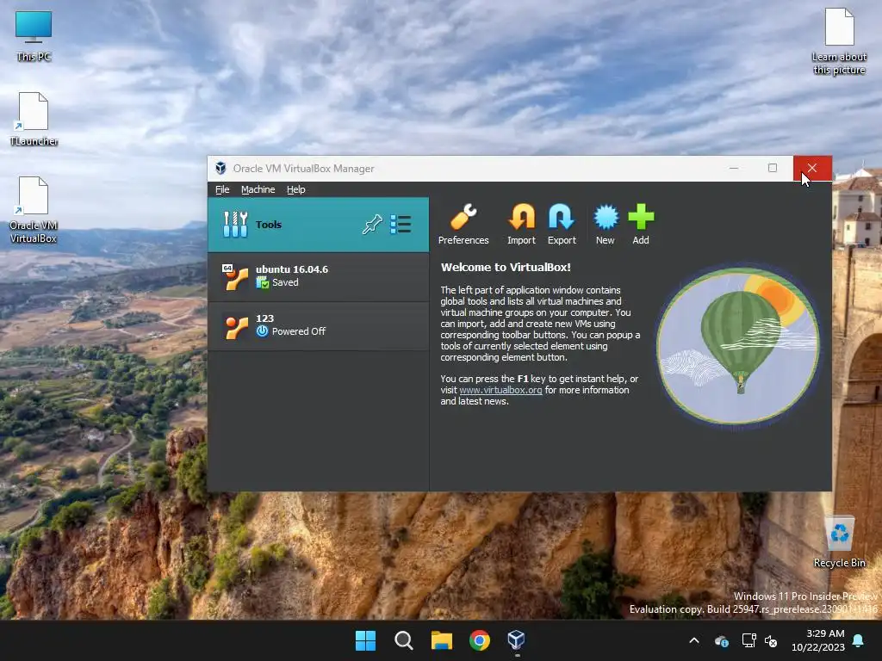Screen dimensions: 882x661
Task: Minimize the VirtualBox Manager window
Action: point(734,168)
